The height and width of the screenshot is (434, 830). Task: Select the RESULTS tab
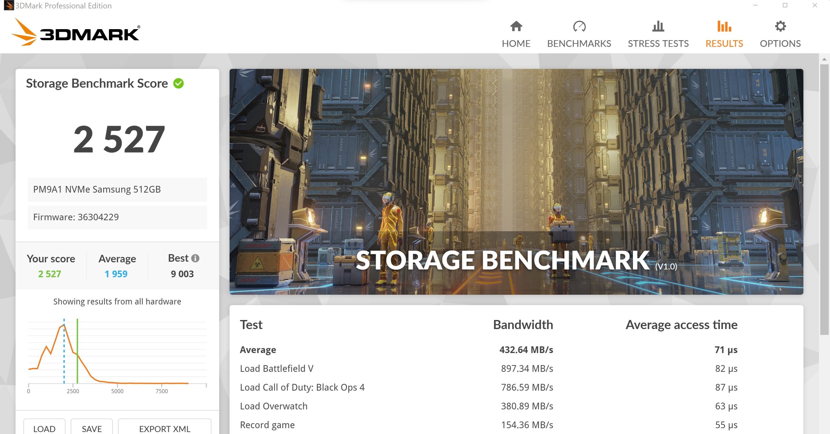724,34
